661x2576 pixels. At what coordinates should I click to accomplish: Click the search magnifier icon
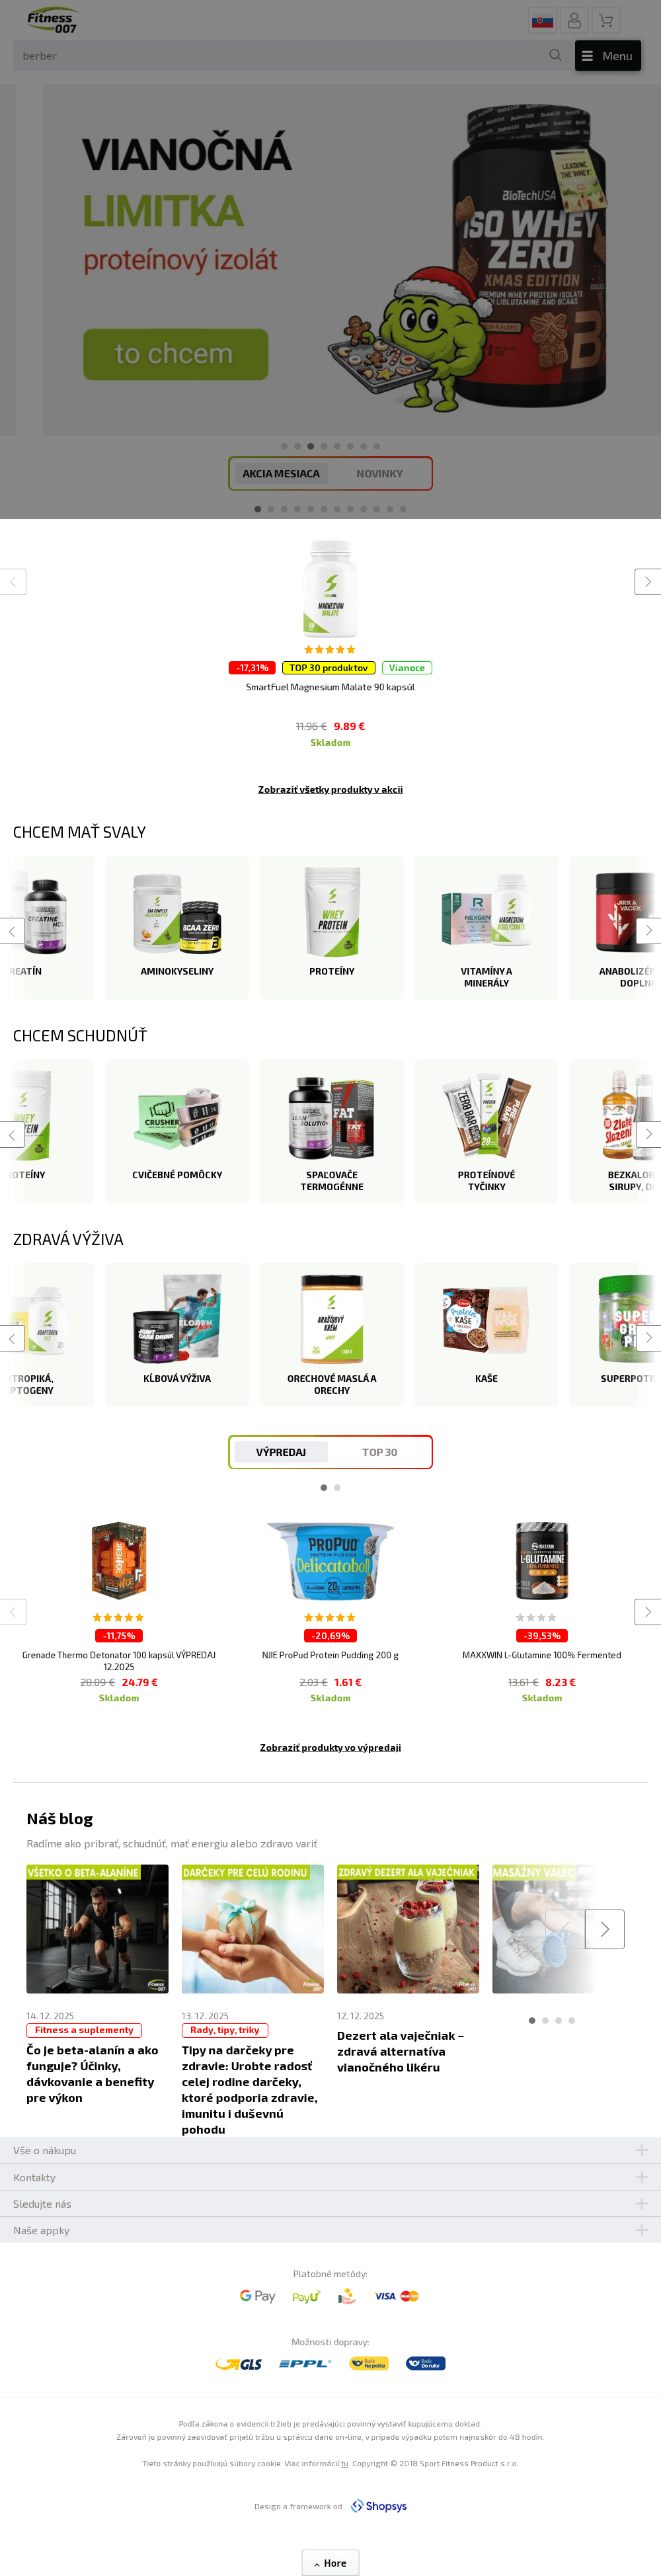[555, 55]
